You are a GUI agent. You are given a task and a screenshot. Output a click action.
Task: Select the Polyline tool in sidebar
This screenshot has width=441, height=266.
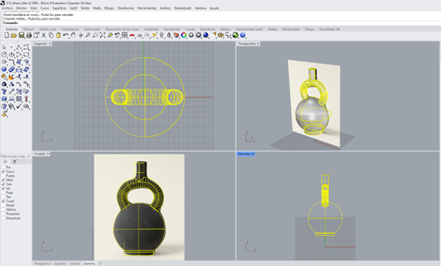coord(19,48)
